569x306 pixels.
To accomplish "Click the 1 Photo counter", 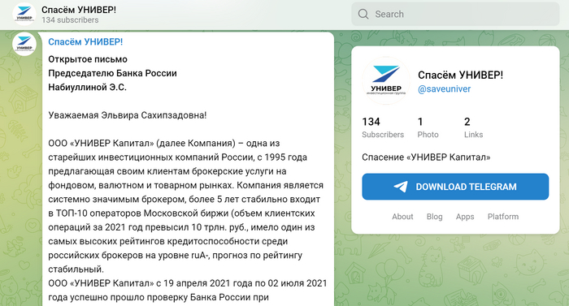I will (428, 127).
